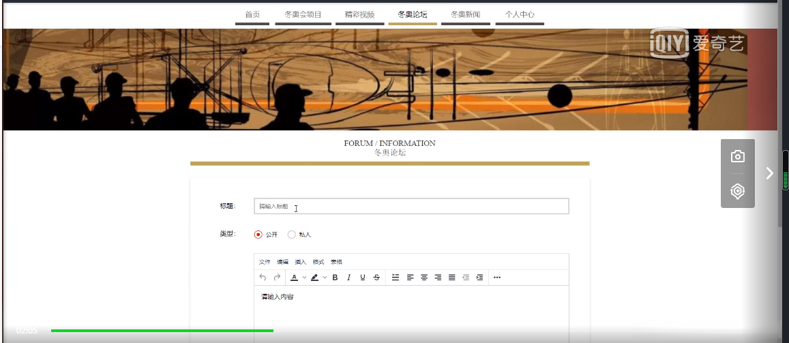
Task: Click the green video progress bar
Action: point(162,331)
